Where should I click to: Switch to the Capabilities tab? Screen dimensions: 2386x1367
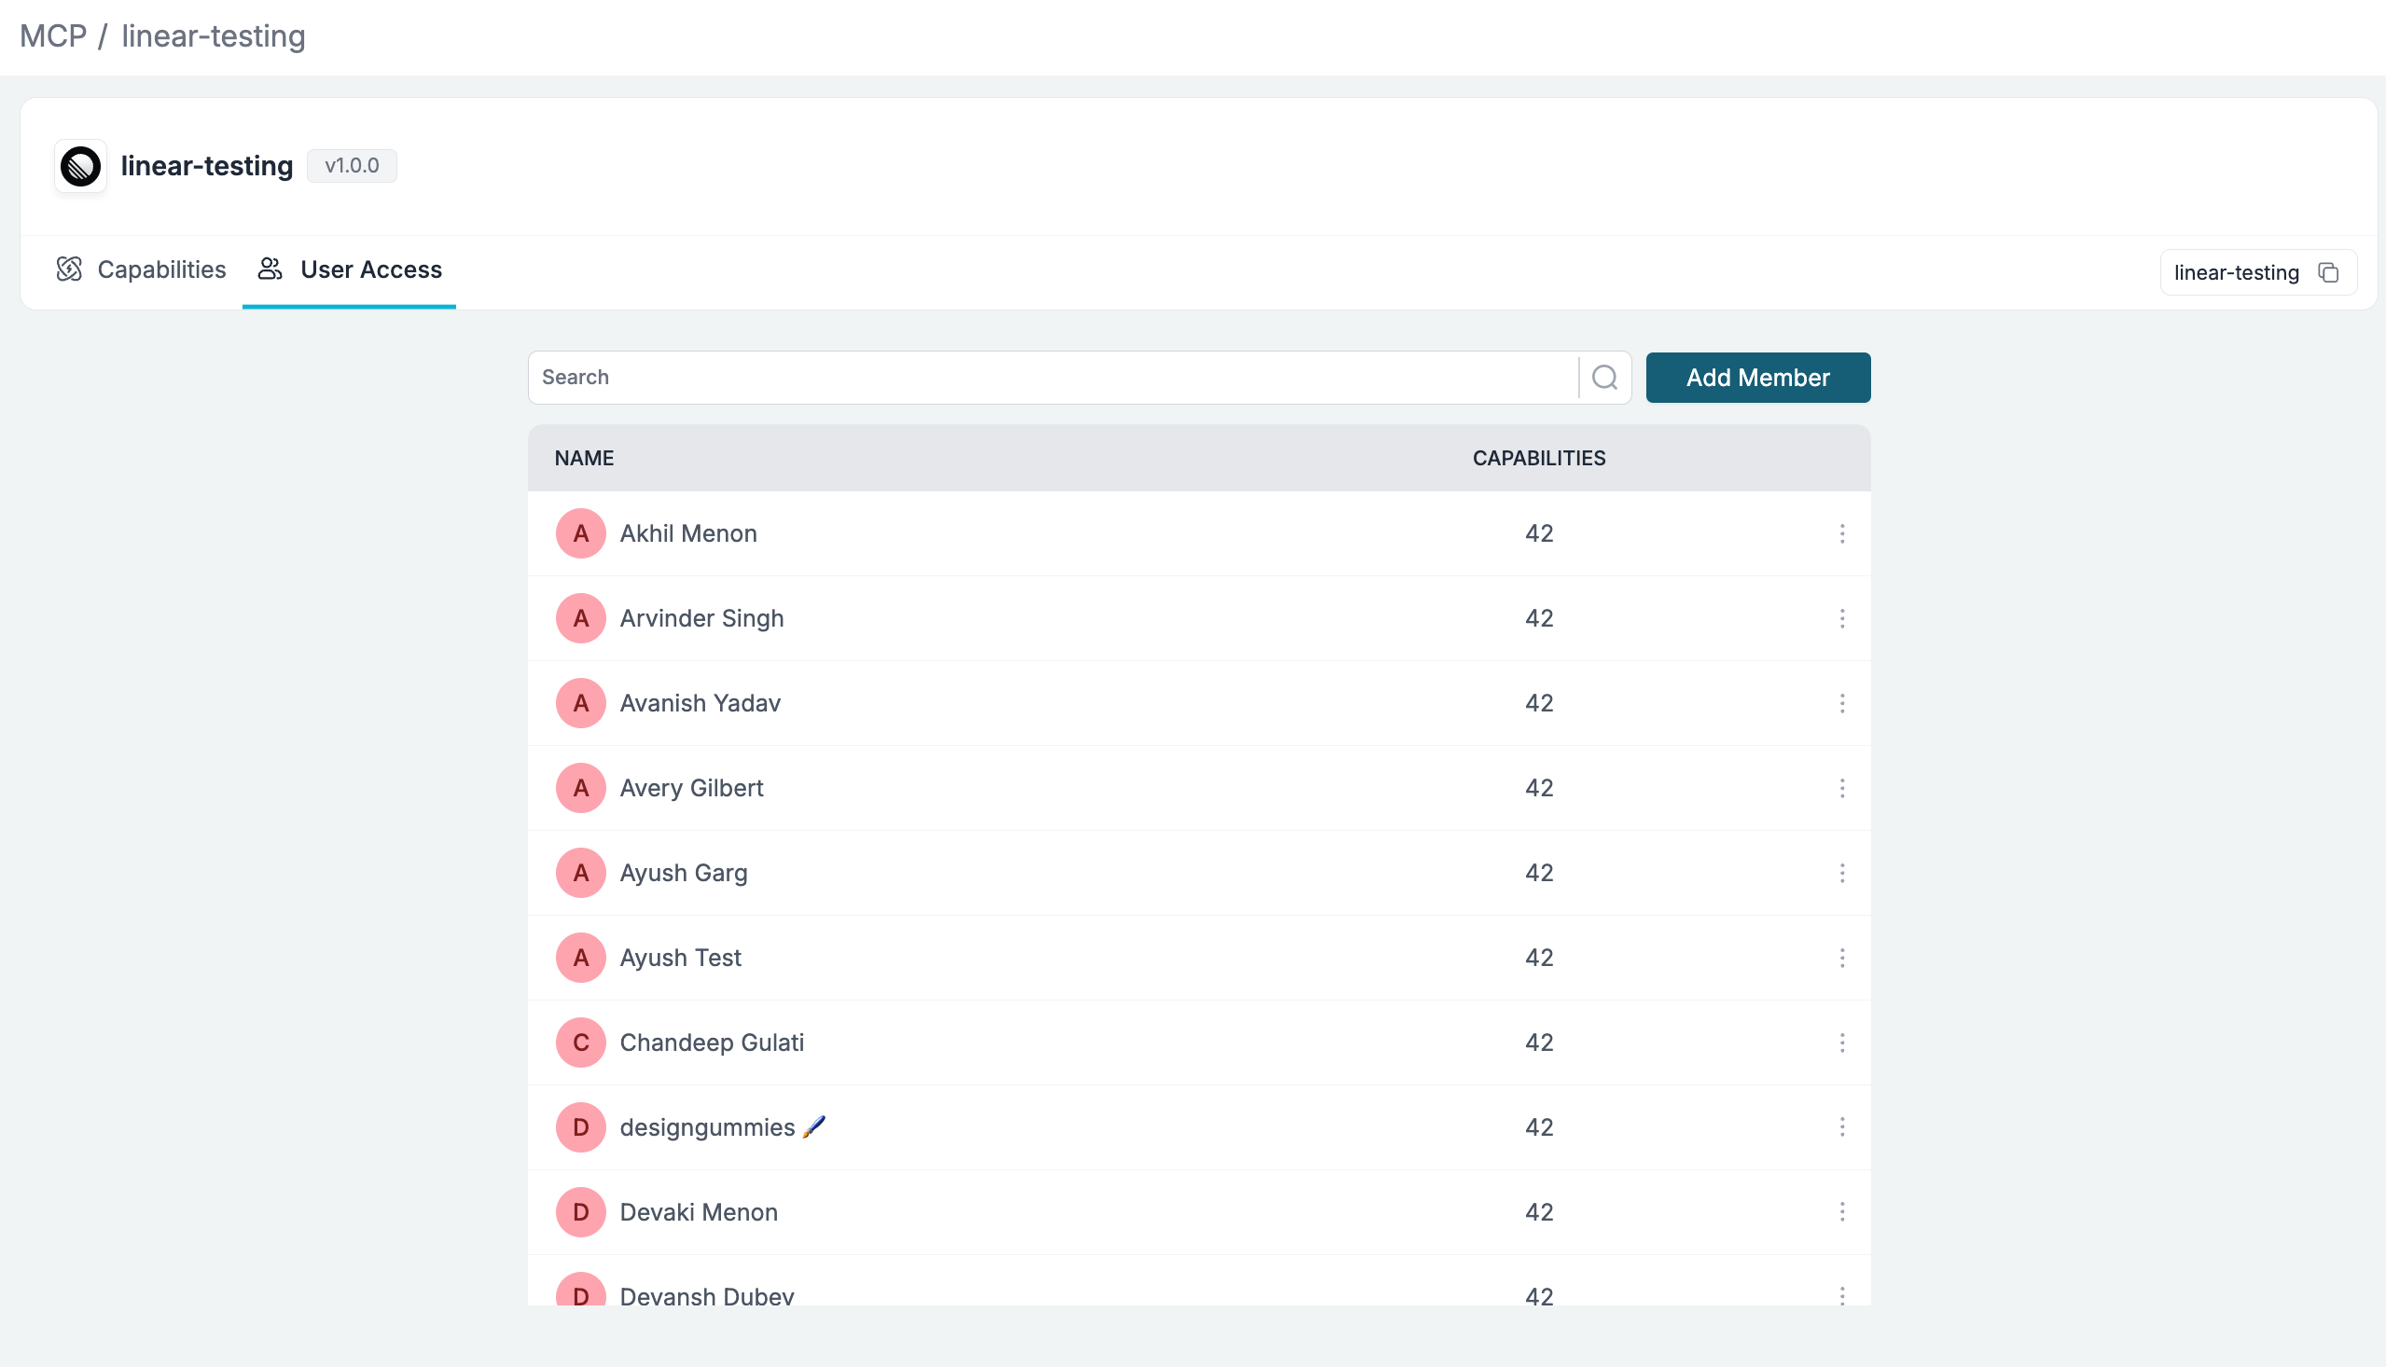tap(141, 269)
